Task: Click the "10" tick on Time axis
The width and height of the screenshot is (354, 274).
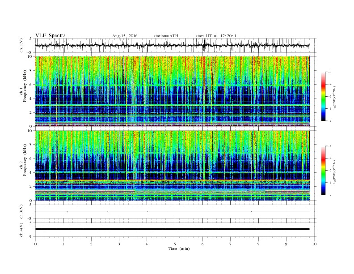Action: click(x=314, y=244)
